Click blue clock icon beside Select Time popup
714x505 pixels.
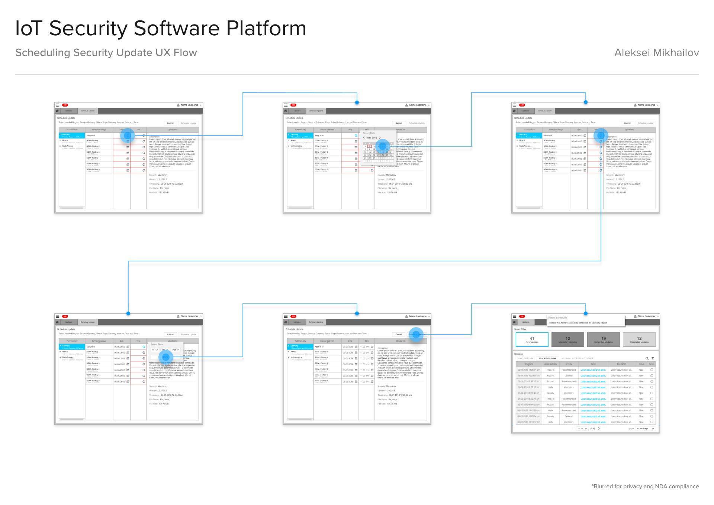[x=144, y=347]
